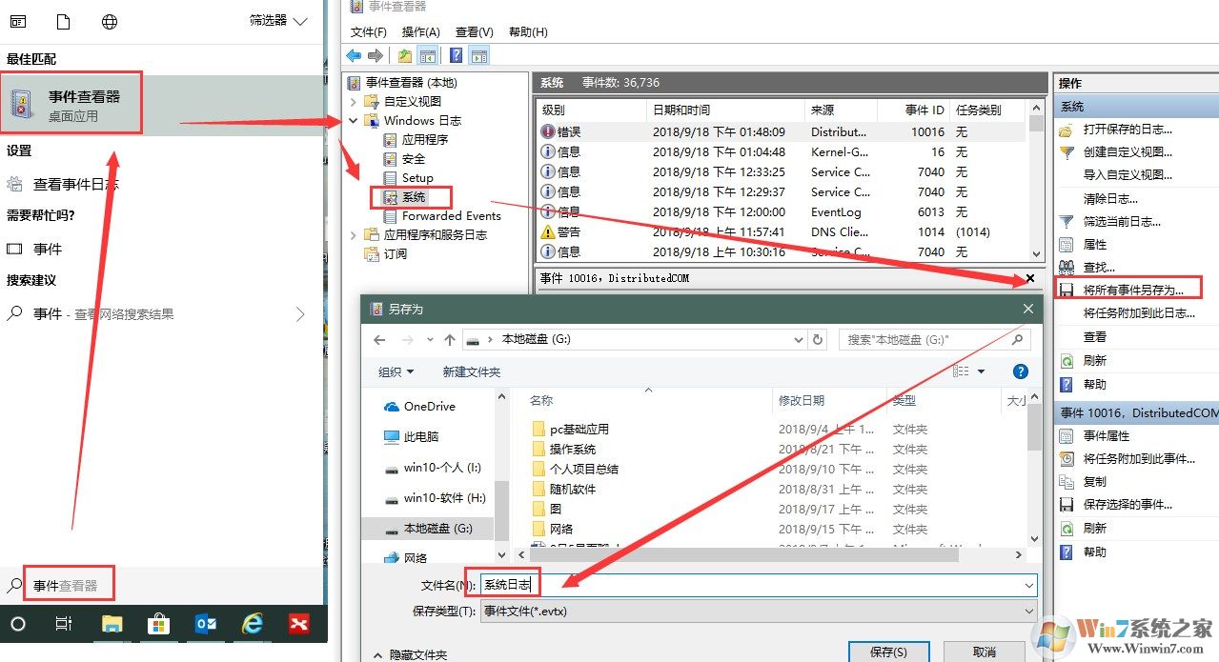Click the 新建文件夹 button
Screen dimensions: 1219x662
tap(471, 371)
